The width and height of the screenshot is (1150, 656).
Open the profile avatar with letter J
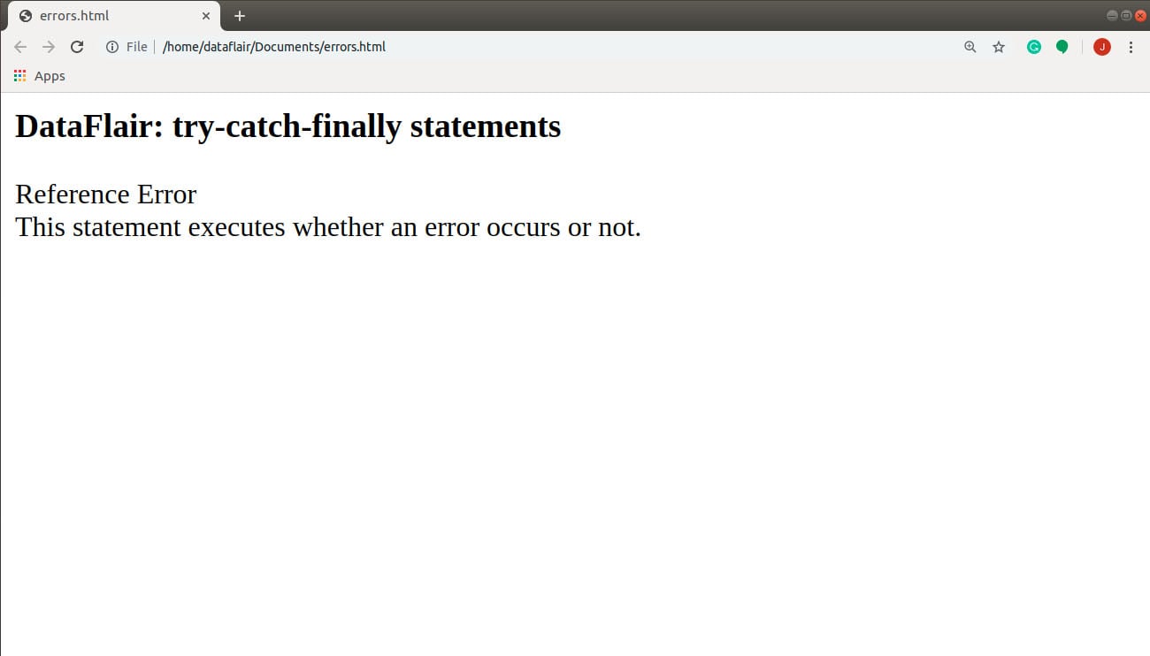tap(1101, 47)
